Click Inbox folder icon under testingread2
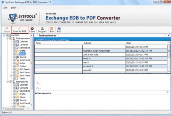 click(17, 97)
